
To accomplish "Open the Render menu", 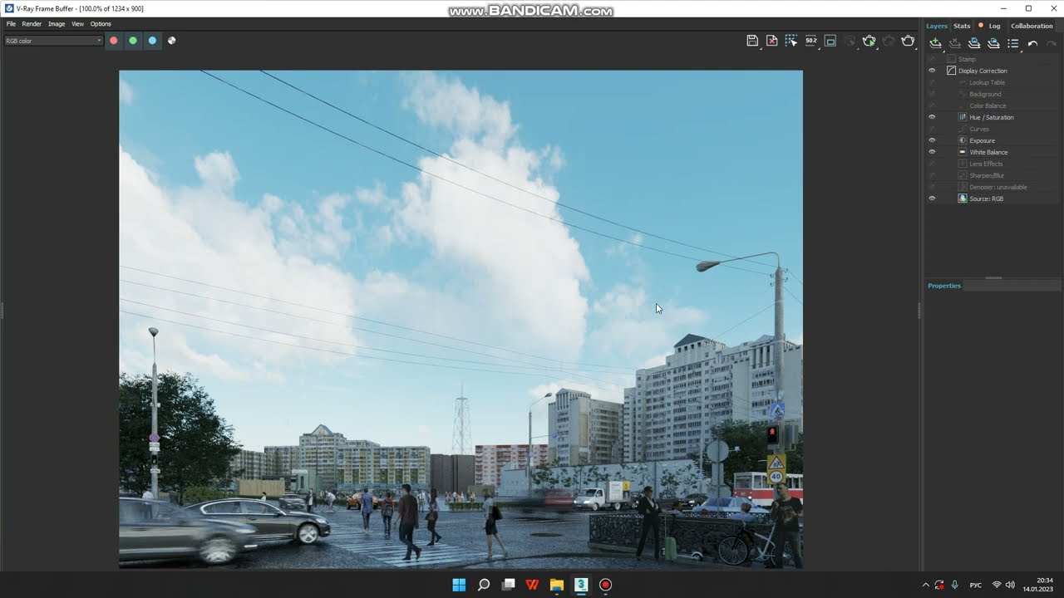I will coord(32,24).
